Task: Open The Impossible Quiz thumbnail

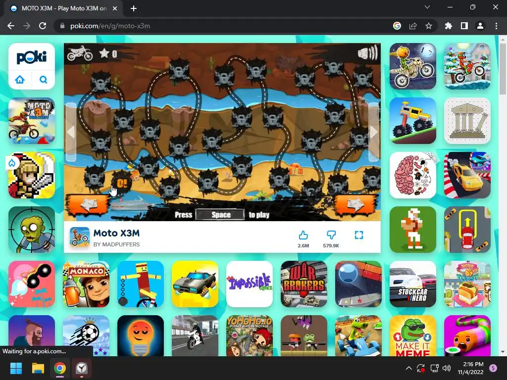Action: click(x=250, y=284)
